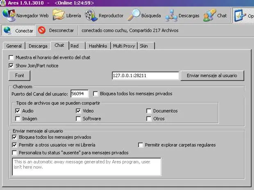Click 'Tipos de archivos que se pueden compartir' heading
The height and width of the screenshot is (190, 254).
click(58, 103)
